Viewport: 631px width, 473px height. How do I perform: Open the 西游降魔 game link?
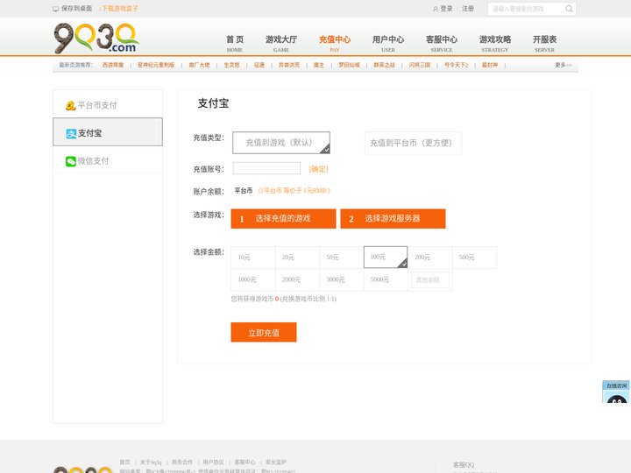113,65
